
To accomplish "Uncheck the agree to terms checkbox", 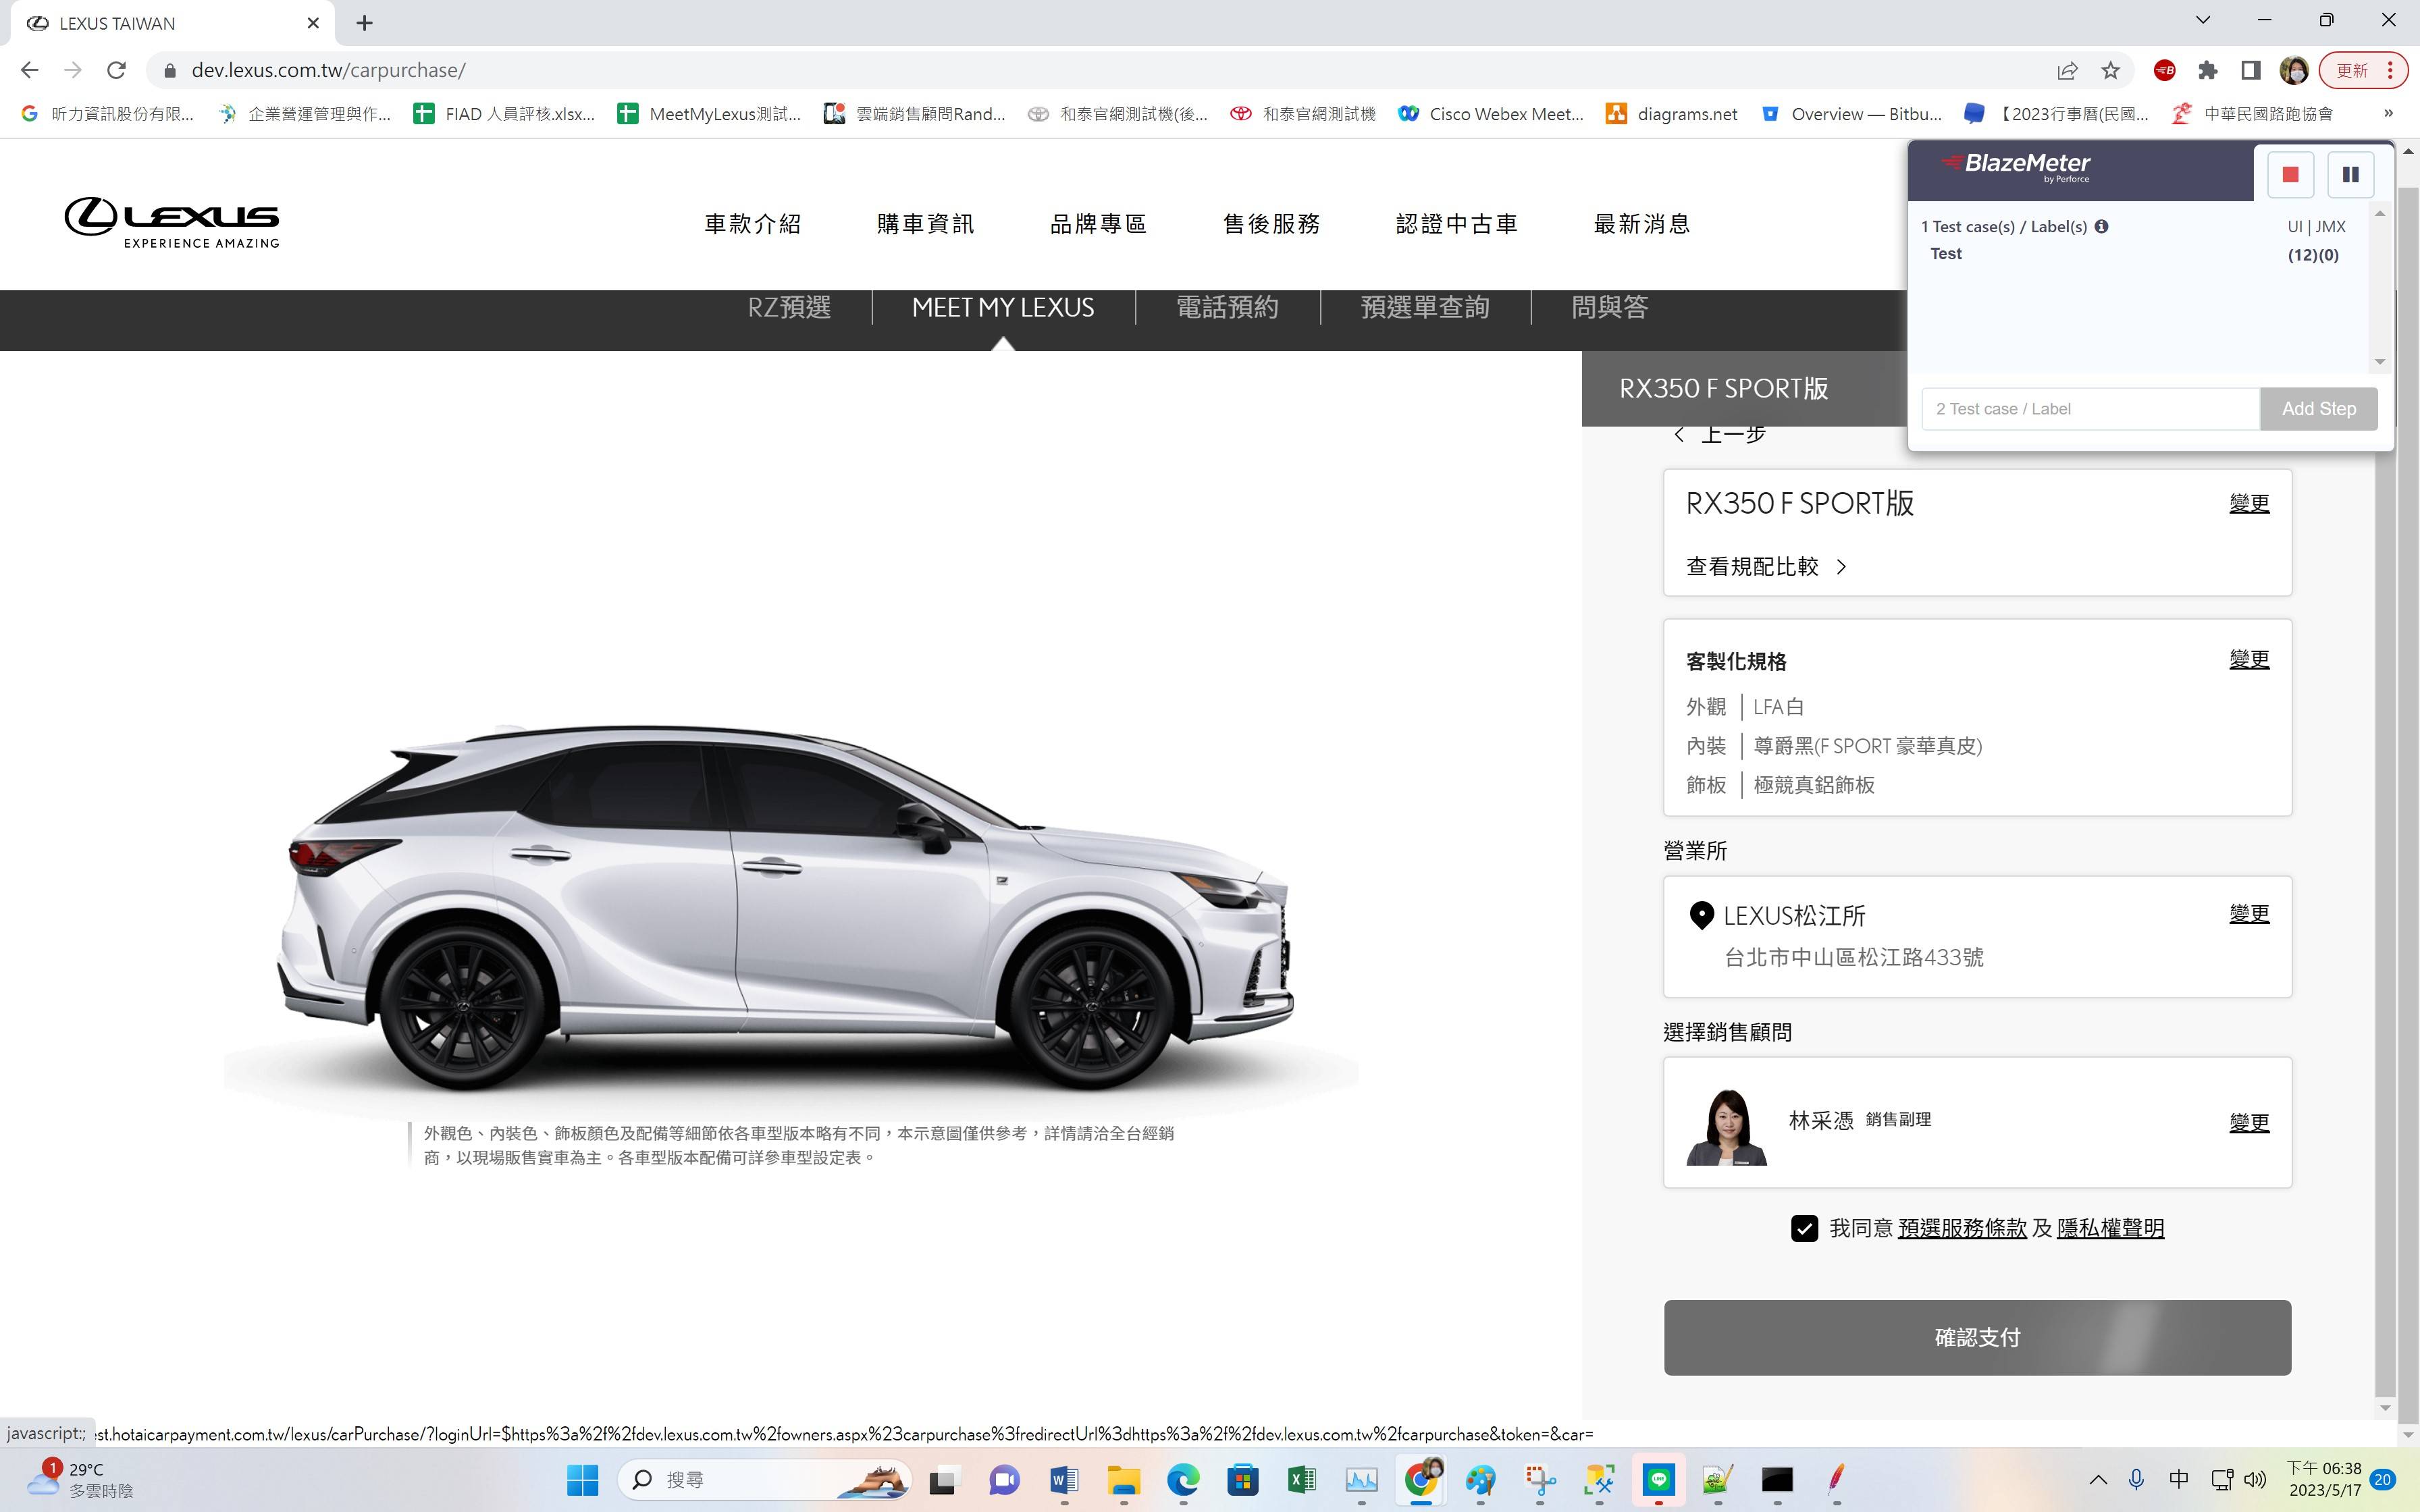I will tap(1804, 1228).
